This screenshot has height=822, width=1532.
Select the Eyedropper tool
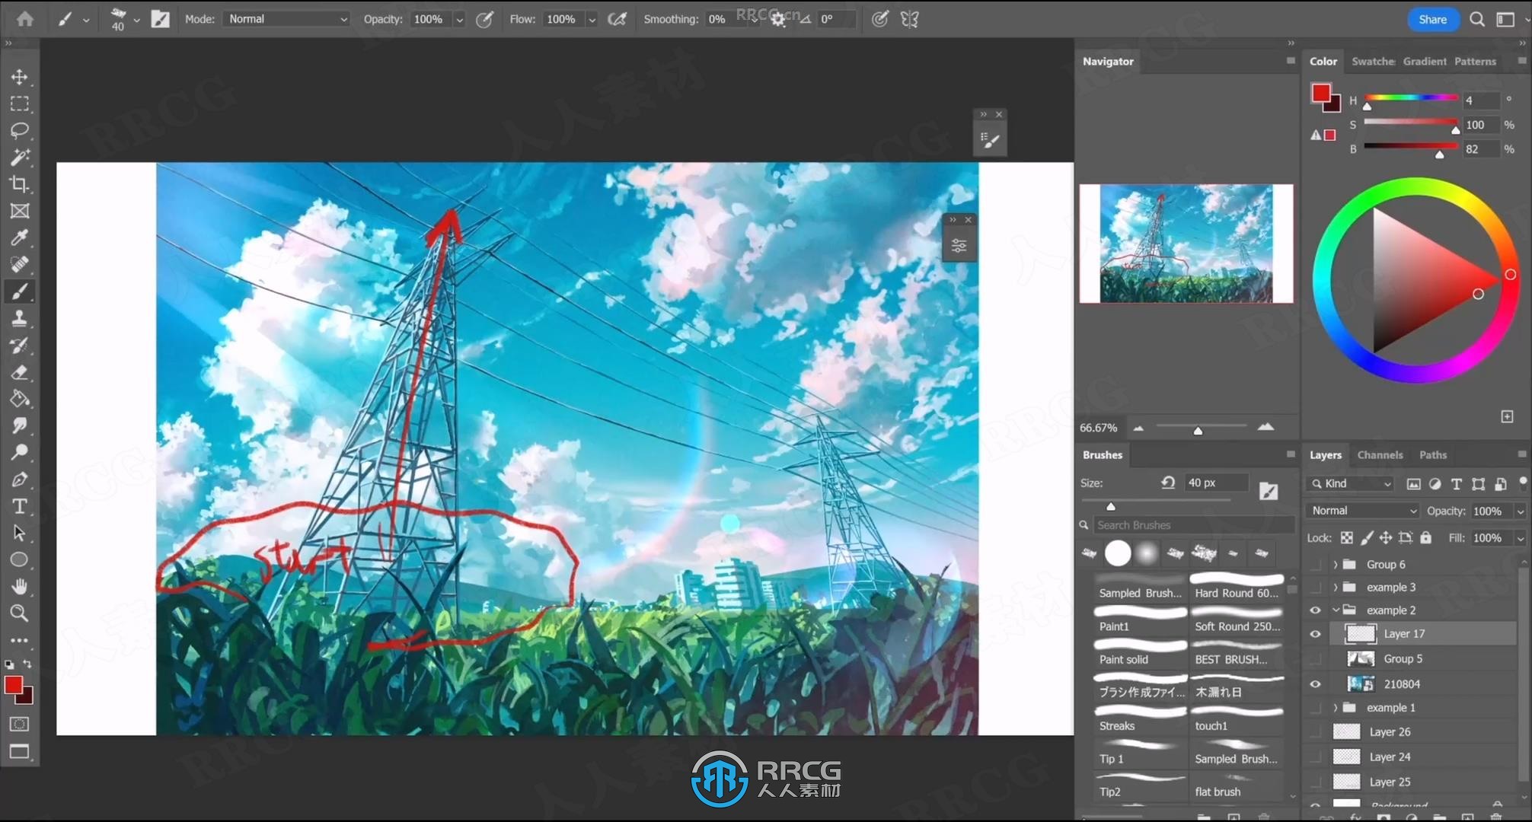pyautogui.click(x=20, y=237)
